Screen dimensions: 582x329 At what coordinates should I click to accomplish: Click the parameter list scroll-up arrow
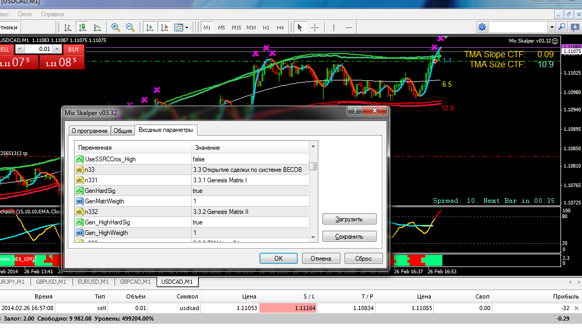(313, 146)
